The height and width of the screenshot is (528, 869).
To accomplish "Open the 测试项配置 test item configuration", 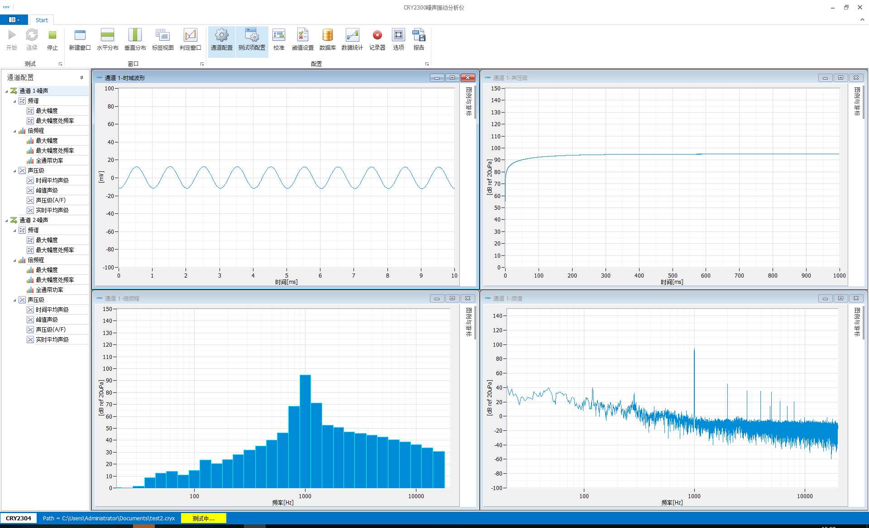I will [x=252, y=40].
